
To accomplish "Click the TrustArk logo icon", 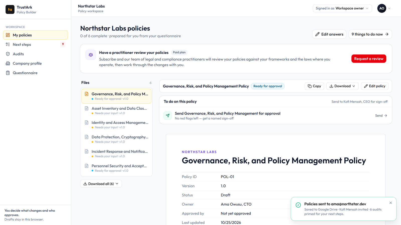I will 10,9.
